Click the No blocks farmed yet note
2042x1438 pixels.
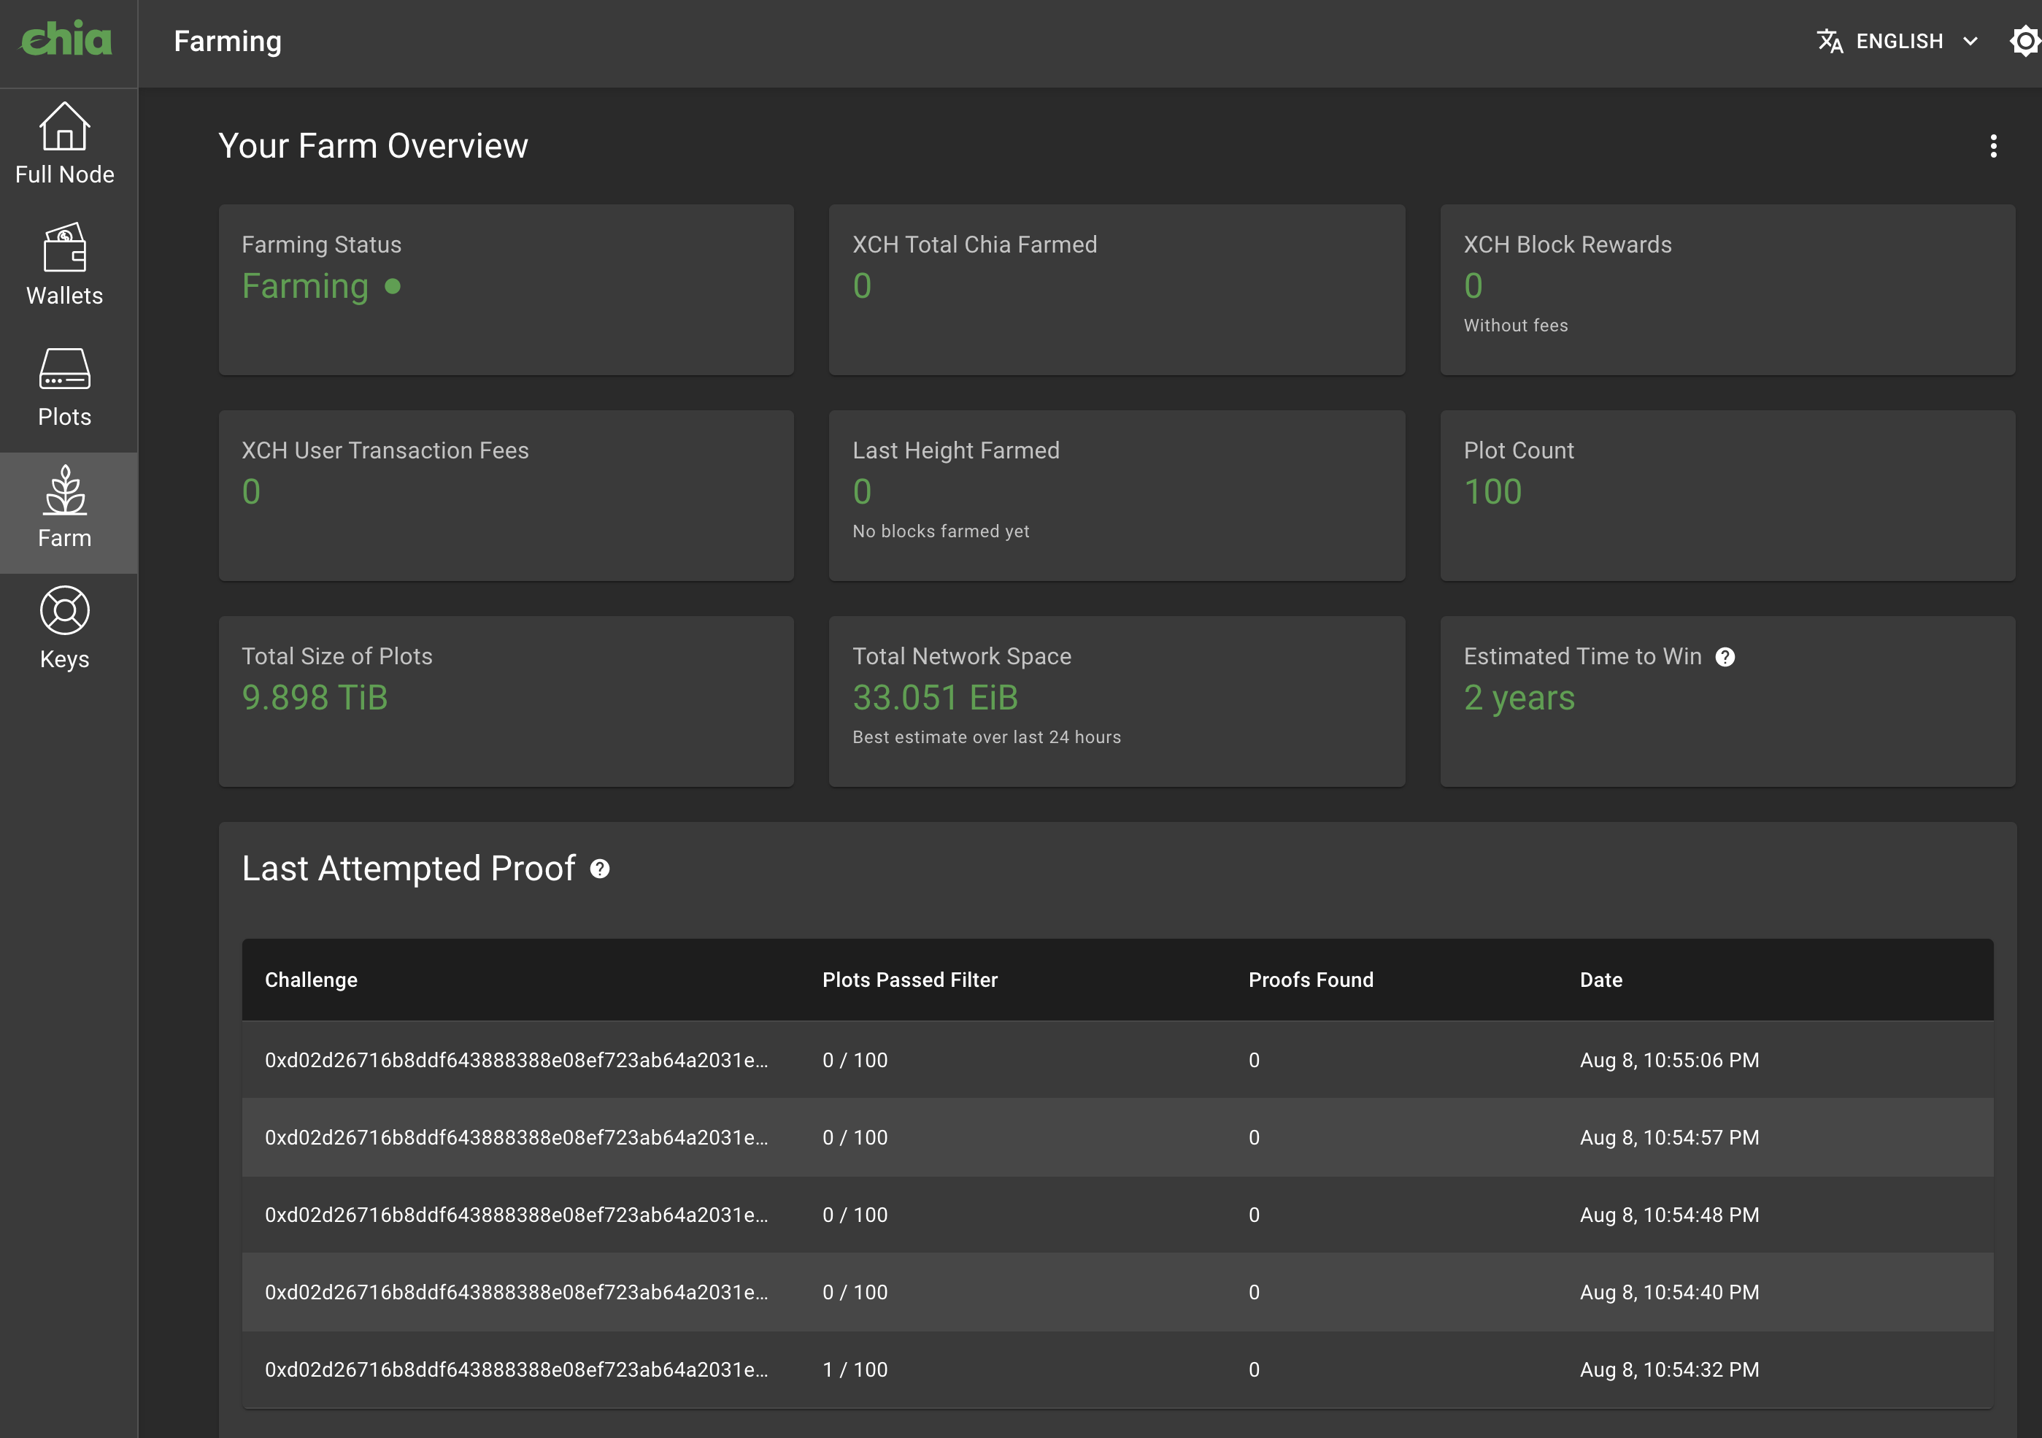[x=941, y=532]
